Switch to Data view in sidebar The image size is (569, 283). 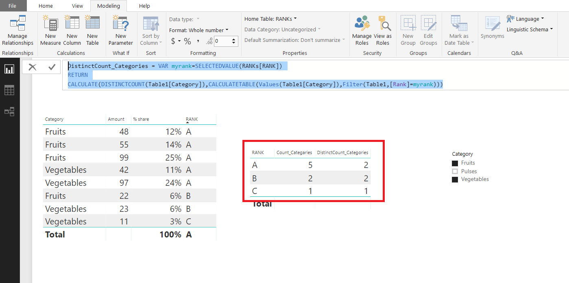pyautogui.click(x=9, y=90)
